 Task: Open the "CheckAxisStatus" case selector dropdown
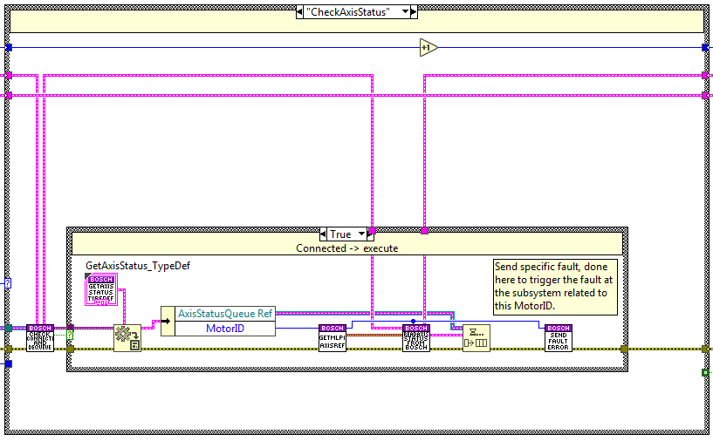pyautogui.click(x=405, y=12)
